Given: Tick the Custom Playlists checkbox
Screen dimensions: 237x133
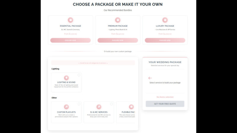Looking at the screenshot, I should click(79, 104).
